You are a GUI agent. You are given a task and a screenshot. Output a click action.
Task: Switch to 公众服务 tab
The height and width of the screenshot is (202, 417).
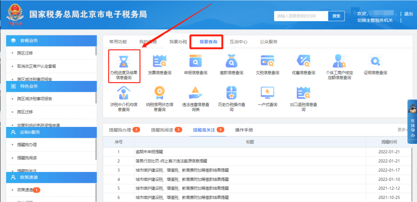click(269, 42)
